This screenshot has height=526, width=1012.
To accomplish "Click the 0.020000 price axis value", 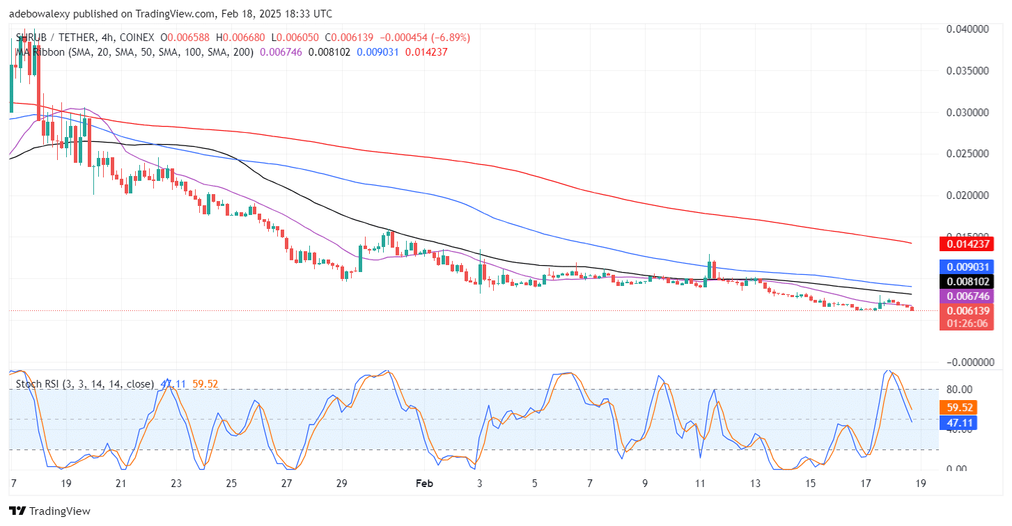I will click(x=969, y=196).
